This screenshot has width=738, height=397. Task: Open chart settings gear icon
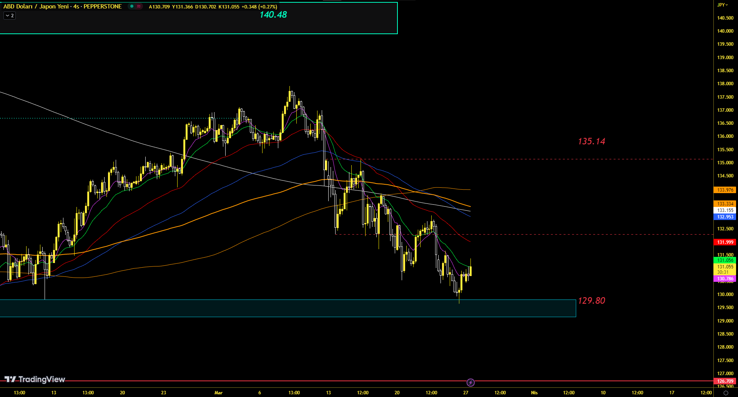click(x=726, y=393)
